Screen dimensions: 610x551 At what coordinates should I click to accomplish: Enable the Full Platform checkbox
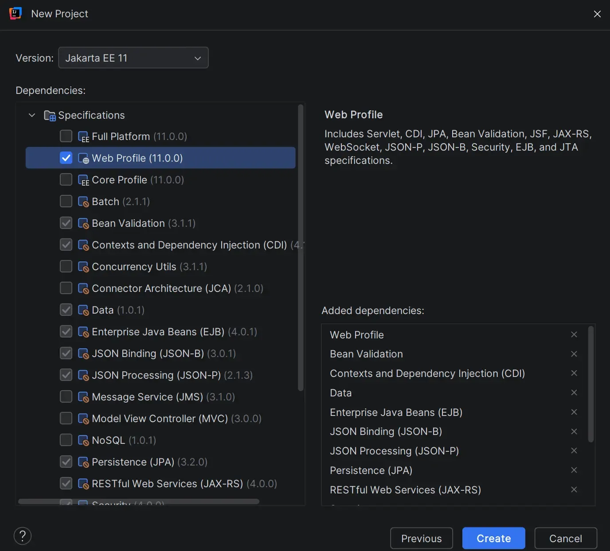point(66,136)
